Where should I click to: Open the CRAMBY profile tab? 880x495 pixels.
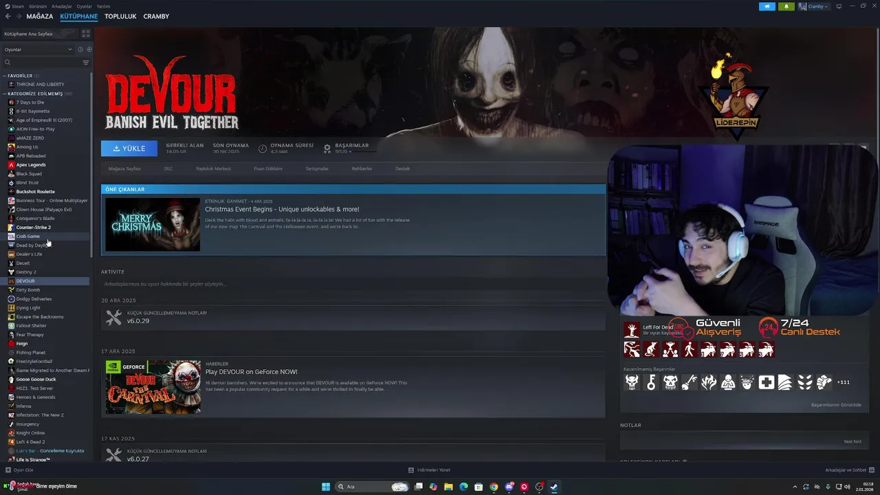[156, 16]
